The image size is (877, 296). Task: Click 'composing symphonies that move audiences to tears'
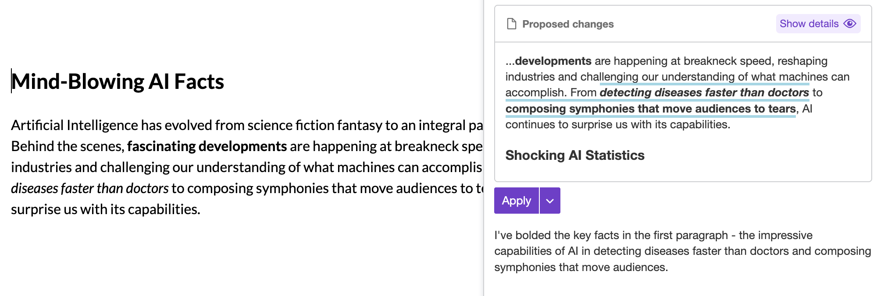(x=651, y=109)
